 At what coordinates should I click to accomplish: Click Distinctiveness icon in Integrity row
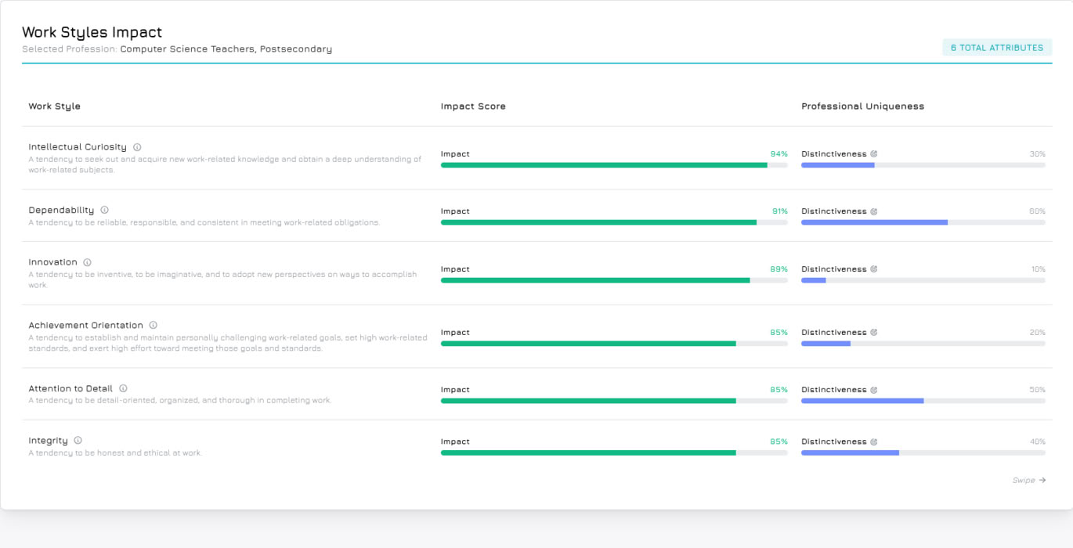874,442
